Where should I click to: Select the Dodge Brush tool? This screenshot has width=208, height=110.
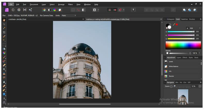coord(4,69)
